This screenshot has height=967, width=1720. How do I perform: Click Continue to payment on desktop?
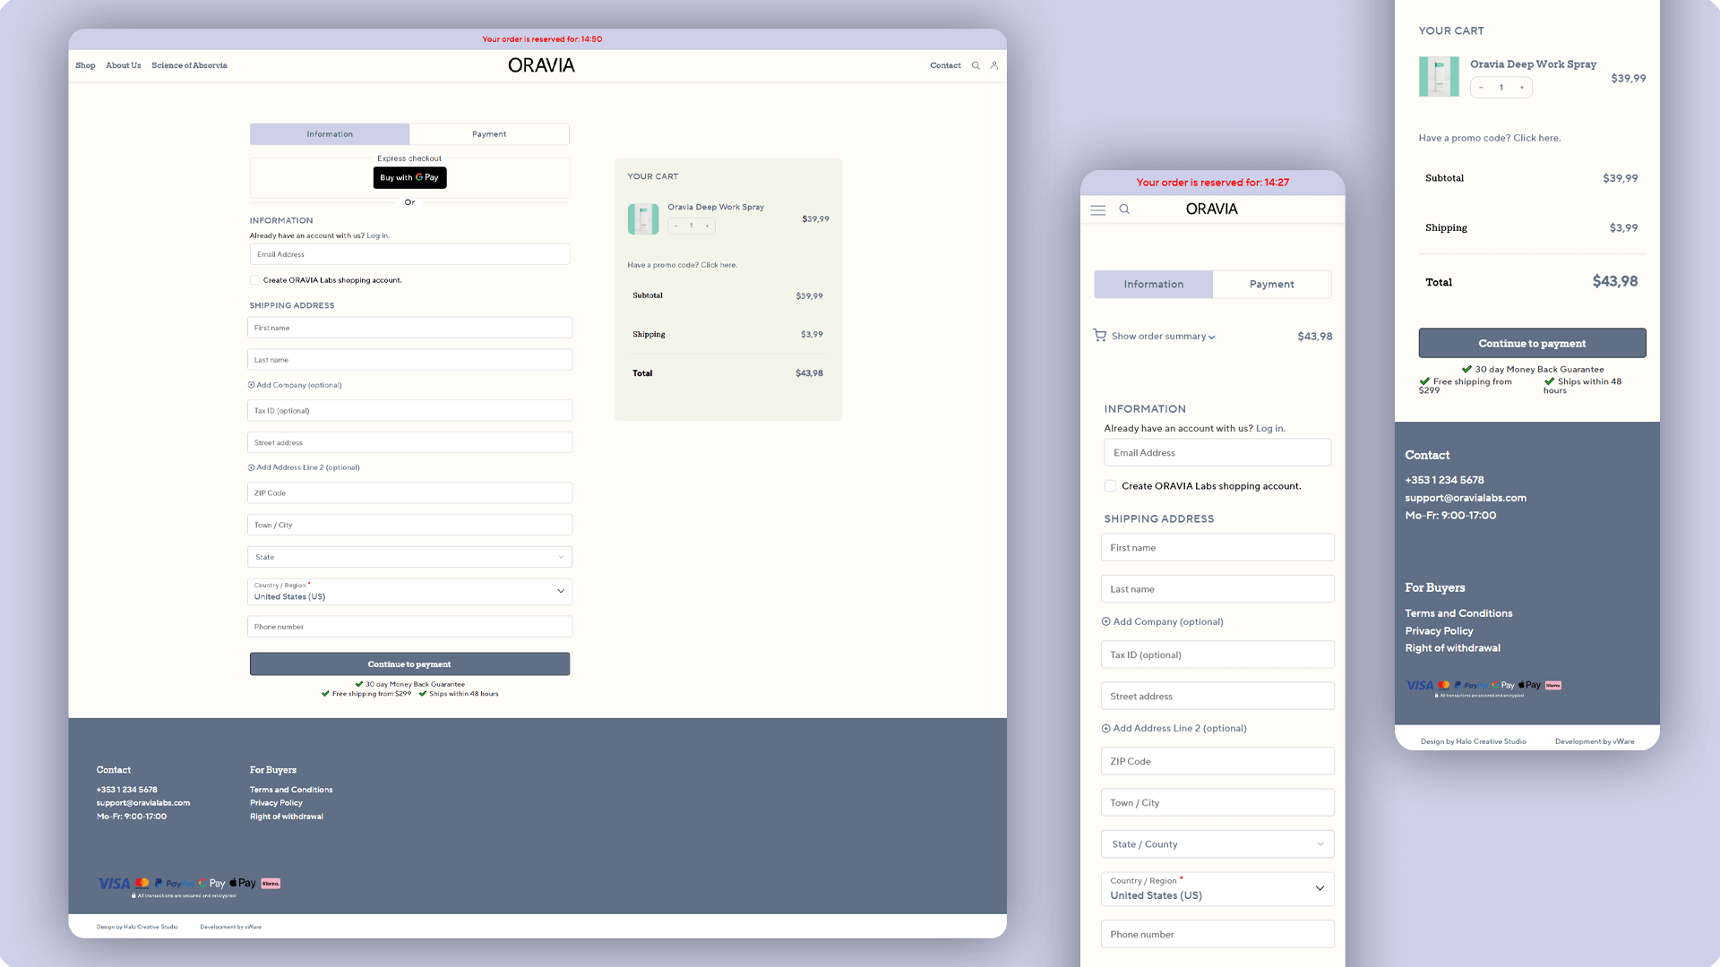(x=409, y=664)
